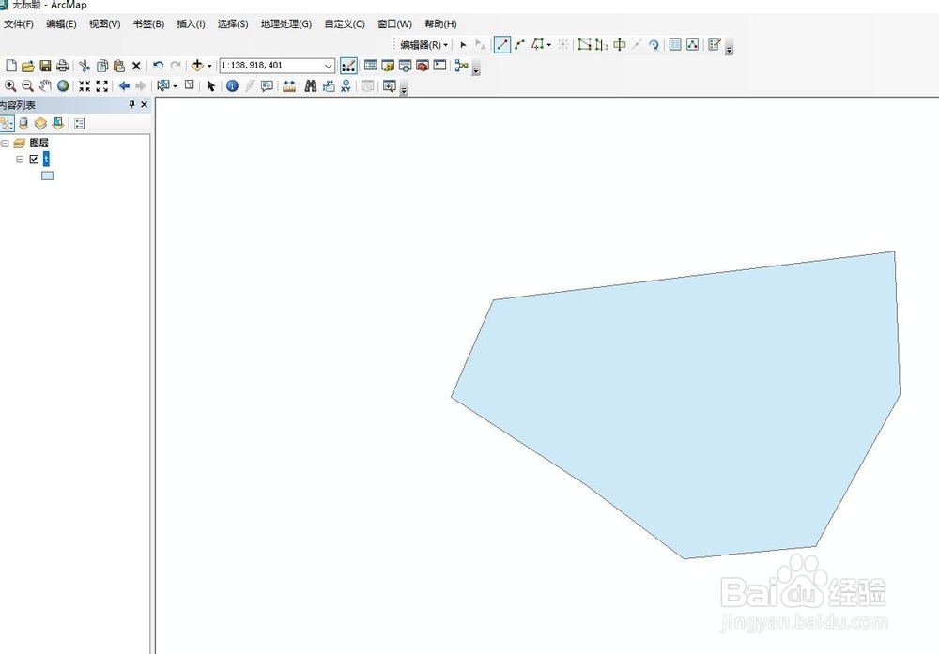Click the Undo button
The width and height of the screenshot is (939, 654).
157,66
